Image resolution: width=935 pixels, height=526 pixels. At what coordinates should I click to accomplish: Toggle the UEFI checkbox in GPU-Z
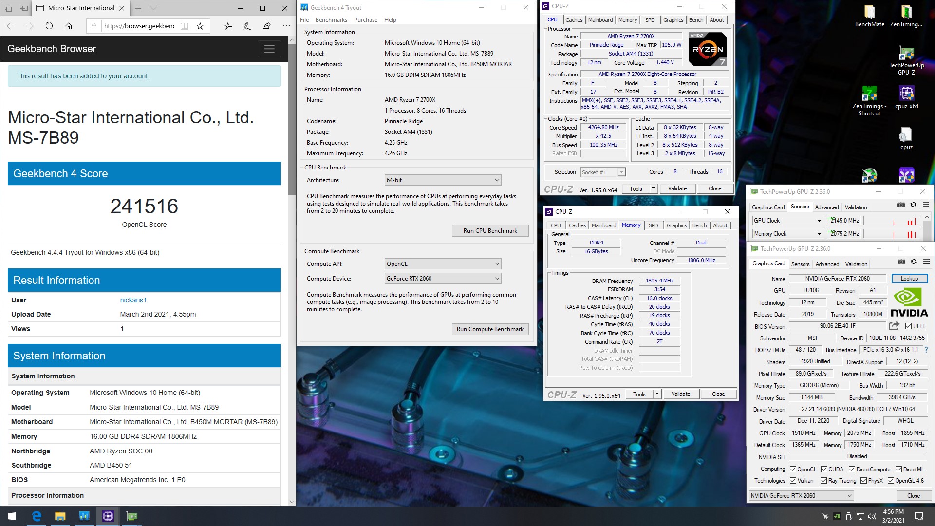pyautogui.click(x=908, y=326)
